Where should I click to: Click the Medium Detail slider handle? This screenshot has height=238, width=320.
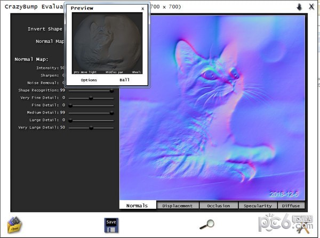click(111, 113)
